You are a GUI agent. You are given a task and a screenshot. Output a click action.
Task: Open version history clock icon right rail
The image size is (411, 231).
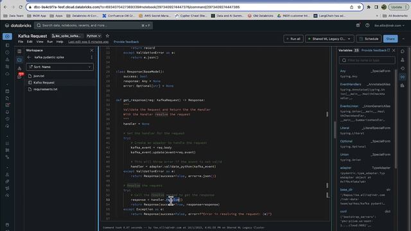point(403,69)
